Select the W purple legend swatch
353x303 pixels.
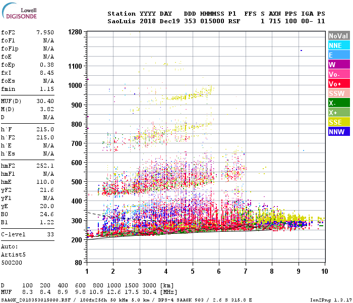[339, 65]
